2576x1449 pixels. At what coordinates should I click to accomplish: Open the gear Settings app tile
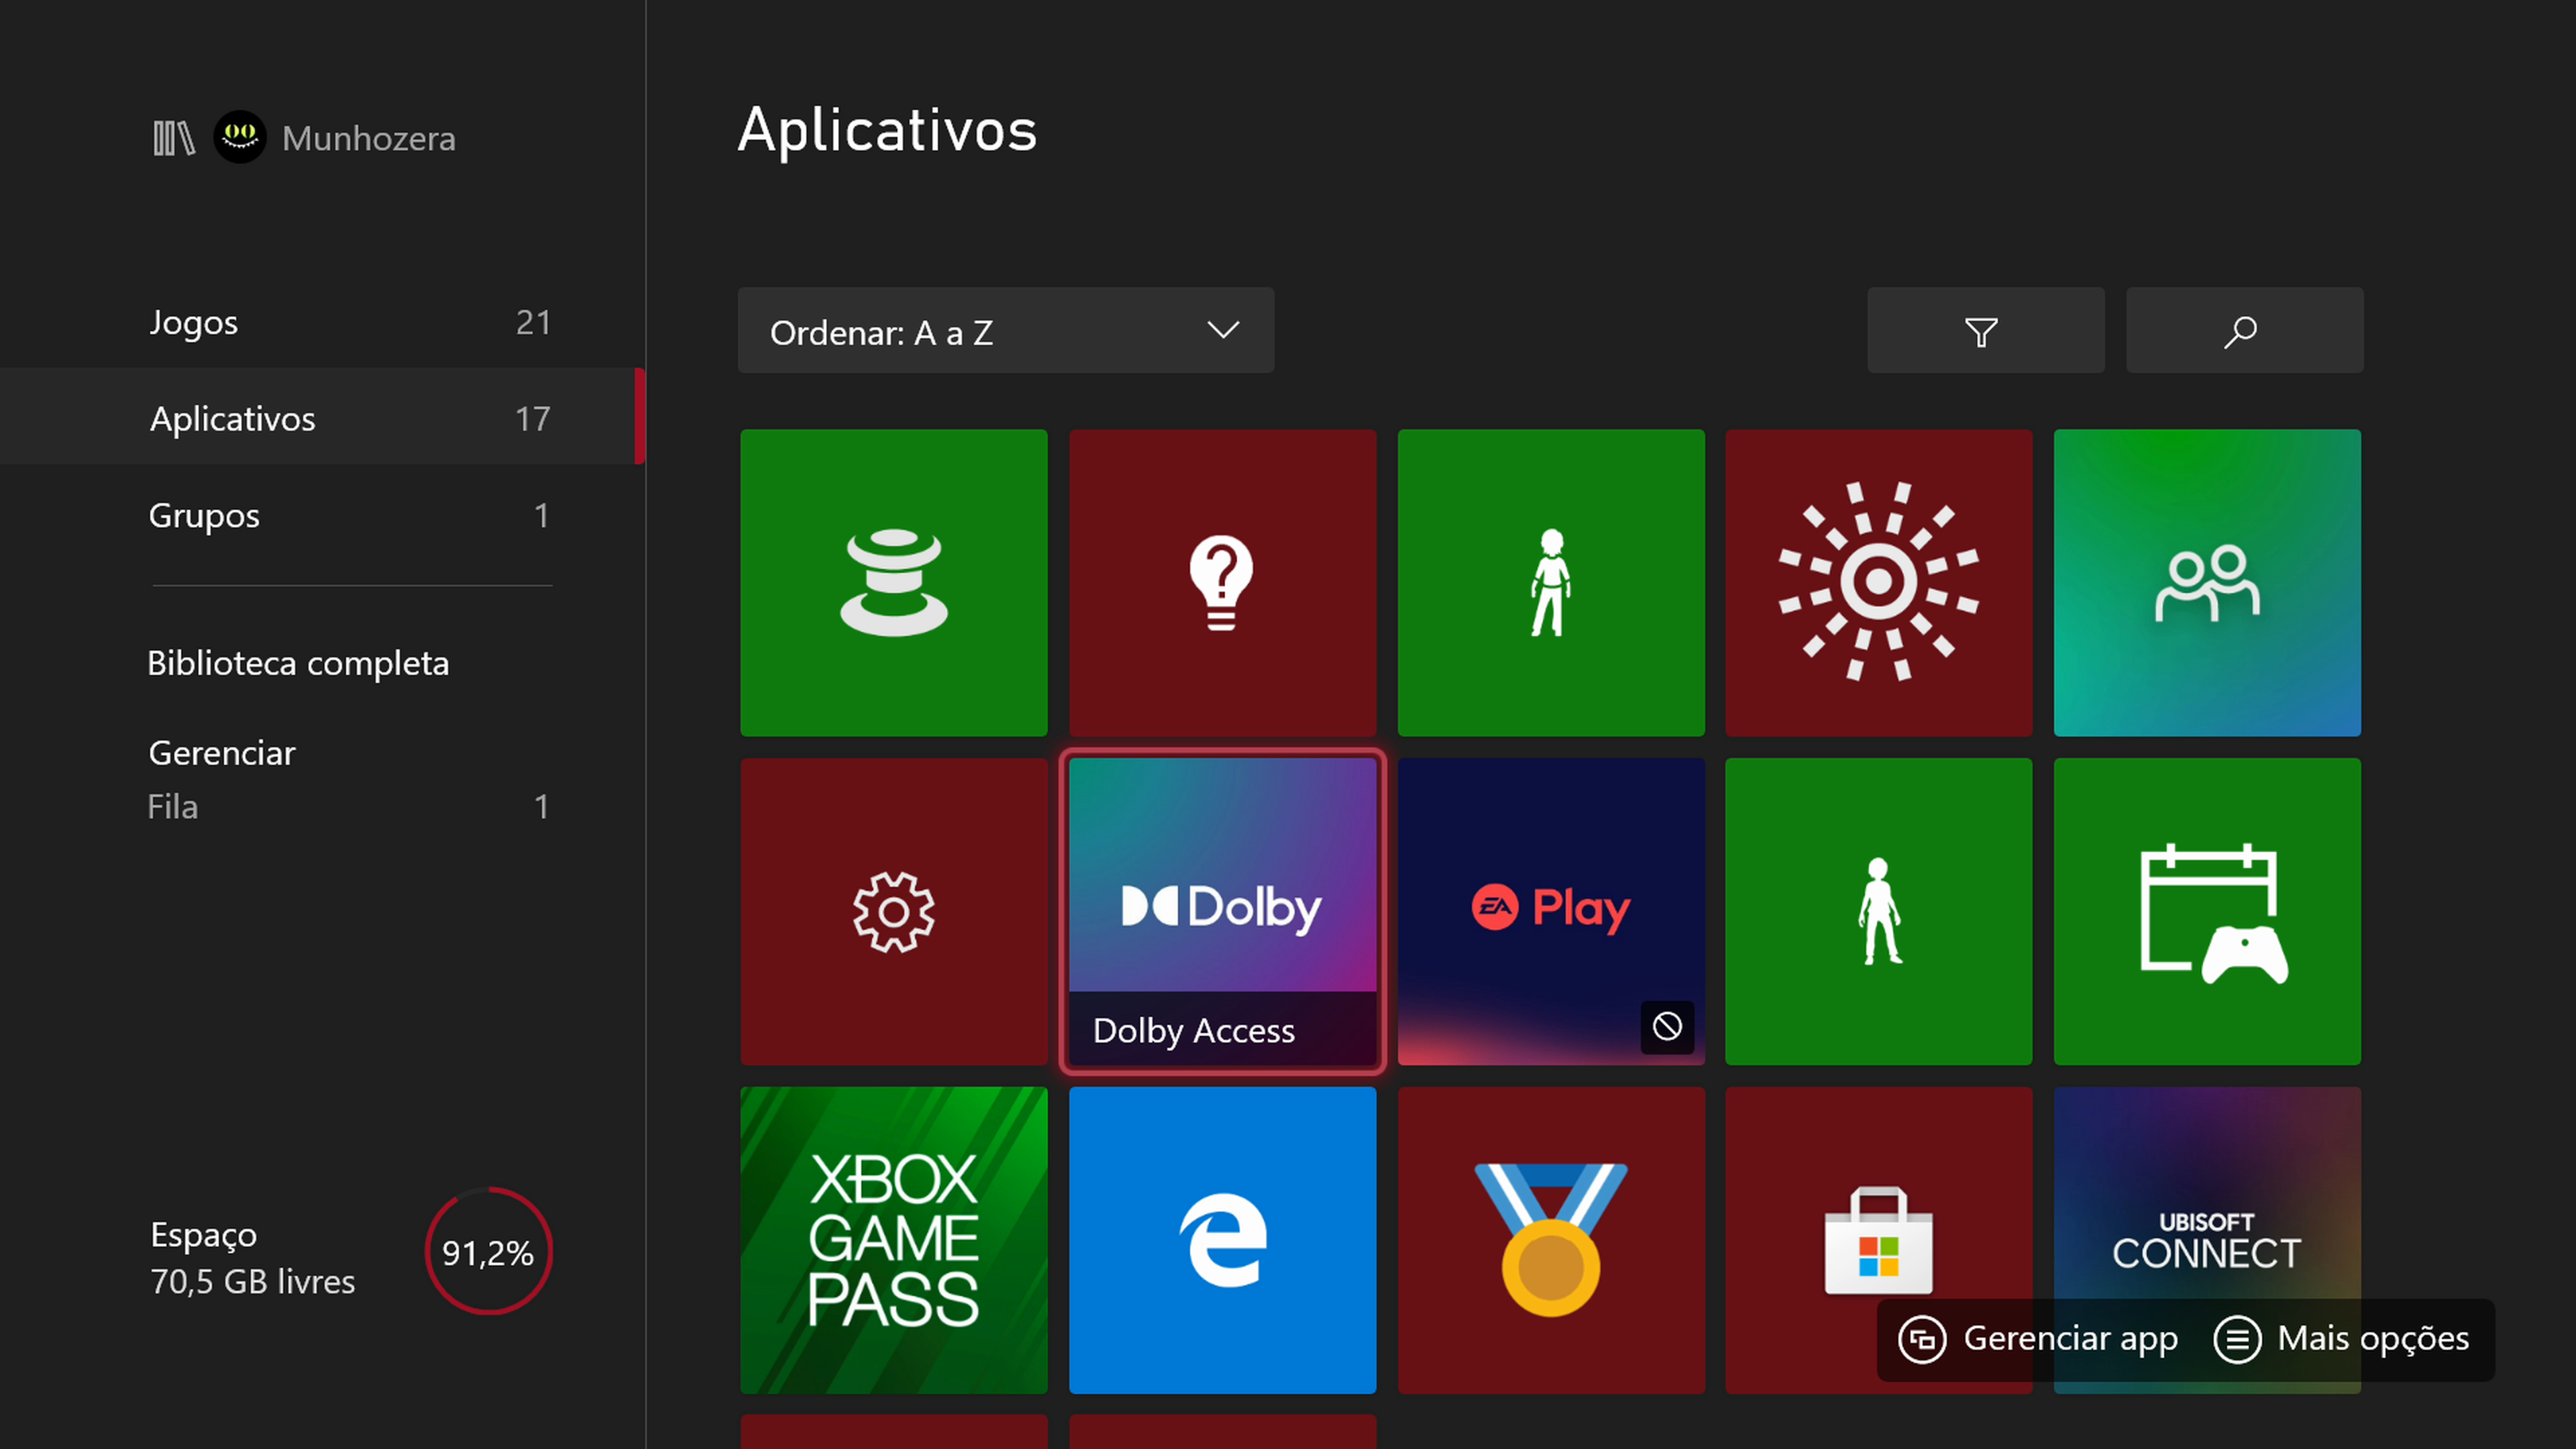[x=893, y=911]
